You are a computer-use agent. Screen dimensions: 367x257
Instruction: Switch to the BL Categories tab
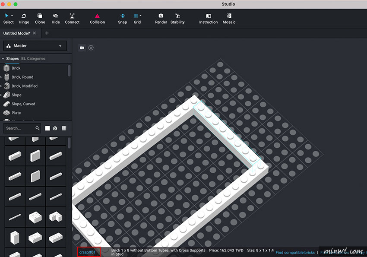click(x=33, y=58)
